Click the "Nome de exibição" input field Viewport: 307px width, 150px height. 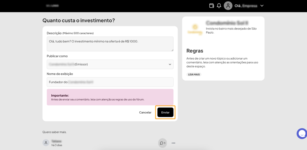tap(110, 82)
